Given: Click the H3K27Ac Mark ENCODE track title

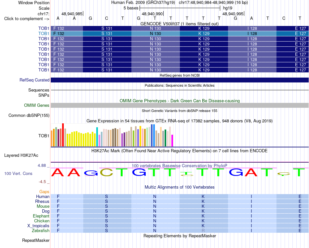Looking at the screenshot, I should pos(180,151).
